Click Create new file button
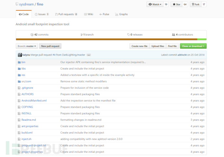Screen dimensions: 224x157 tap(139, 46)
